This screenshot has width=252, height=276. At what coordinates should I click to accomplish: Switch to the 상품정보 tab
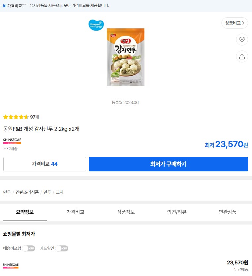[126, 212]
